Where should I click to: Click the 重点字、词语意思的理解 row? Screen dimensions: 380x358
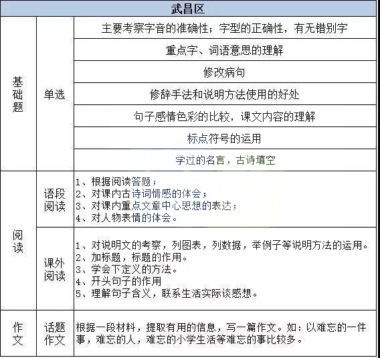tap(225, 50)
